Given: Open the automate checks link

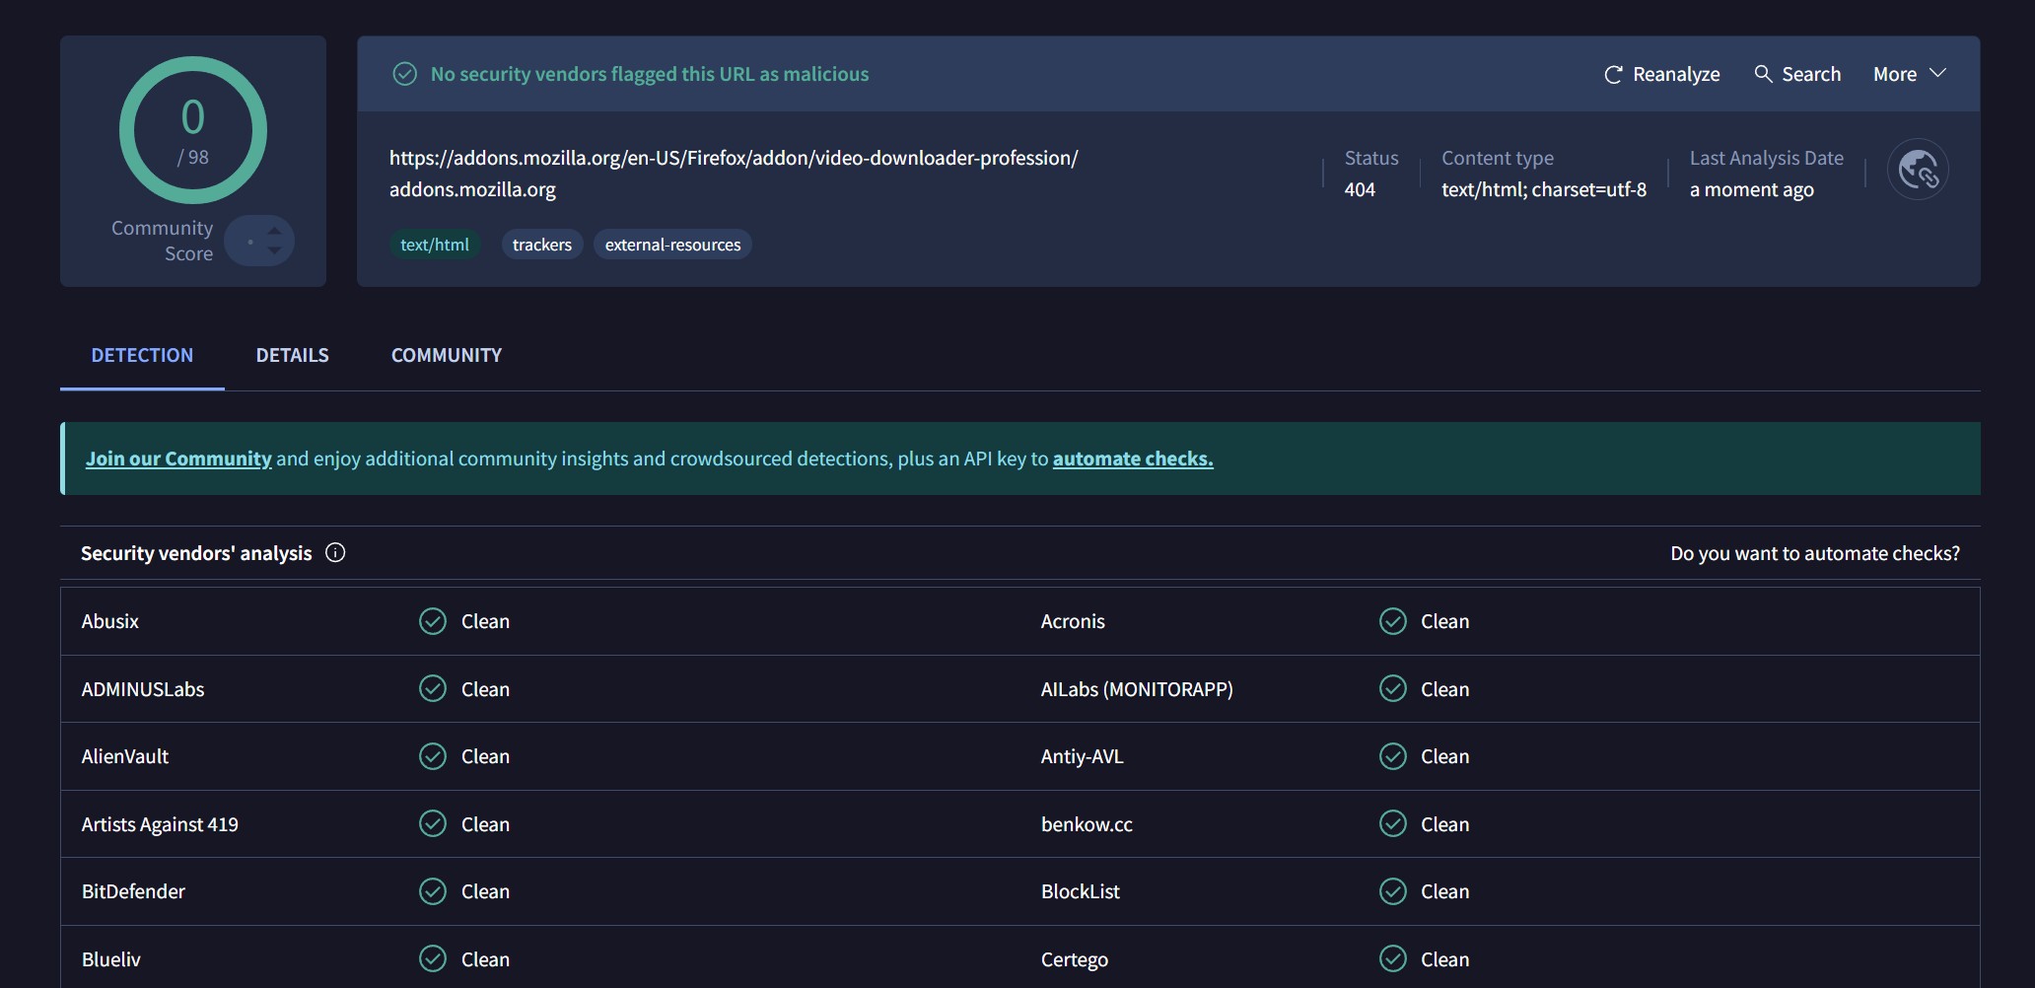Looking at the screenshot, I should 1132,459.
